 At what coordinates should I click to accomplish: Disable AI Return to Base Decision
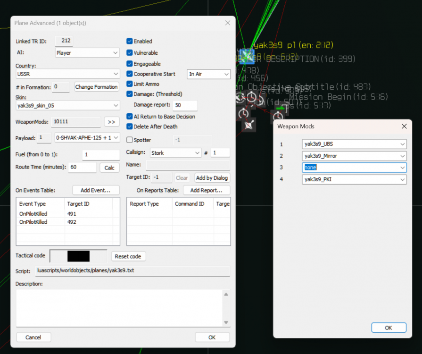point(130,117)
